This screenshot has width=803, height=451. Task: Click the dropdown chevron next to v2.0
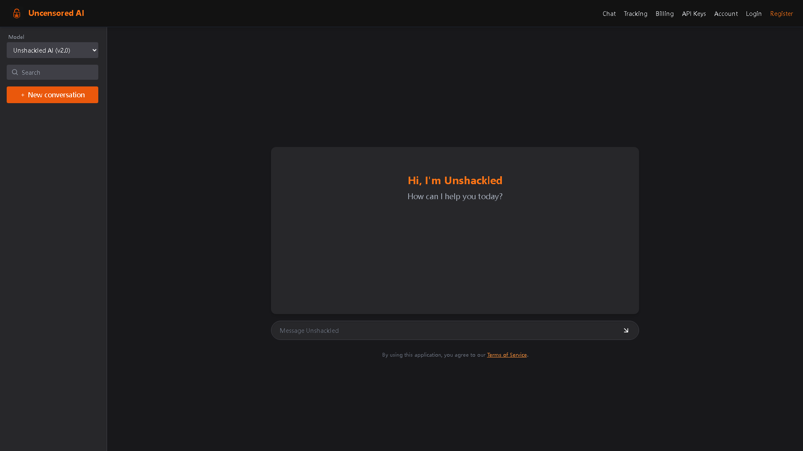point(93,50)
